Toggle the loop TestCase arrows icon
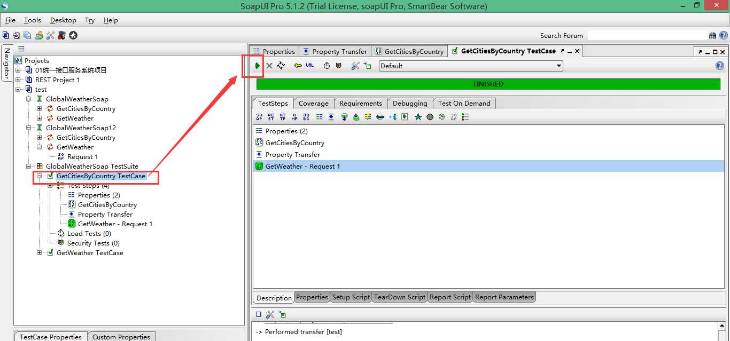 point(281,66)
